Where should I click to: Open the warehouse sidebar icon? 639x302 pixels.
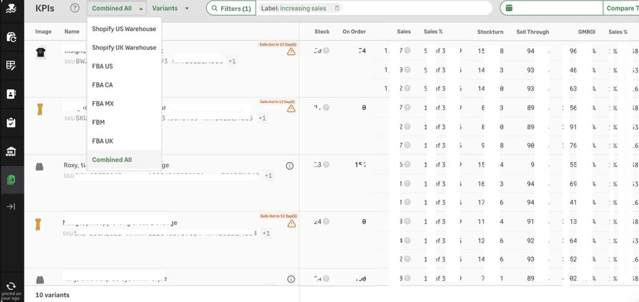(x=11, y=152)
